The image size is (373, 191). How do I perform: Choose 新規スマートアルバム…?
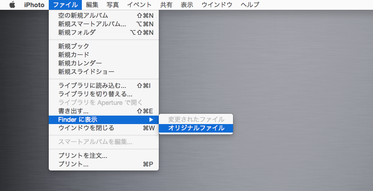click(104, 24)
